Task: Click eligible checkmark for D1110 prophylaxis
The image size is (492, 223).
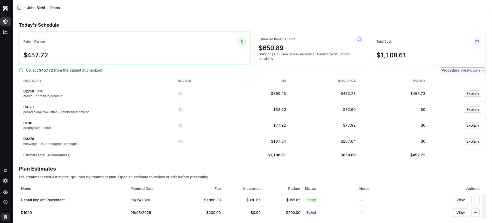Action: click(x=181, y=125)
